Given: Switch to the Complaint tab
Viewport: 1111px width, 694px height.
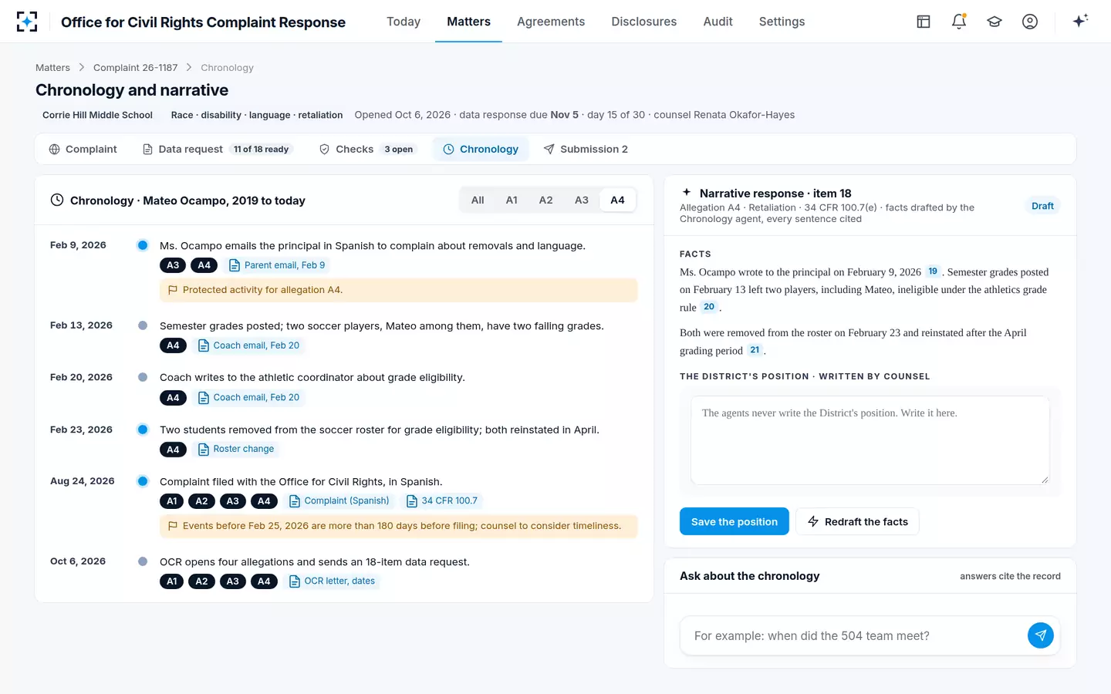Looking at the screenshot, I should (83, 150).
